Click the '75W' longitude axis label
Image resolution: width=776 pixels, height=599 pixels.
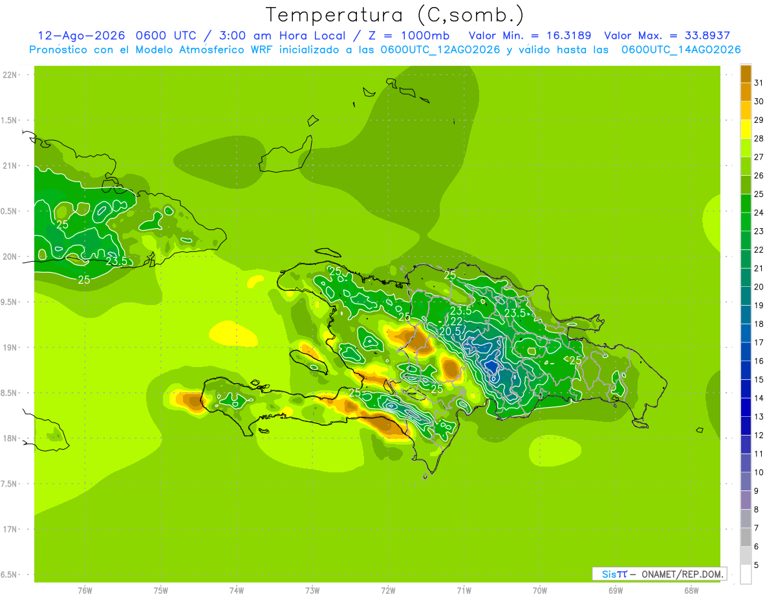pyautogui.click(x=161, y=591)
